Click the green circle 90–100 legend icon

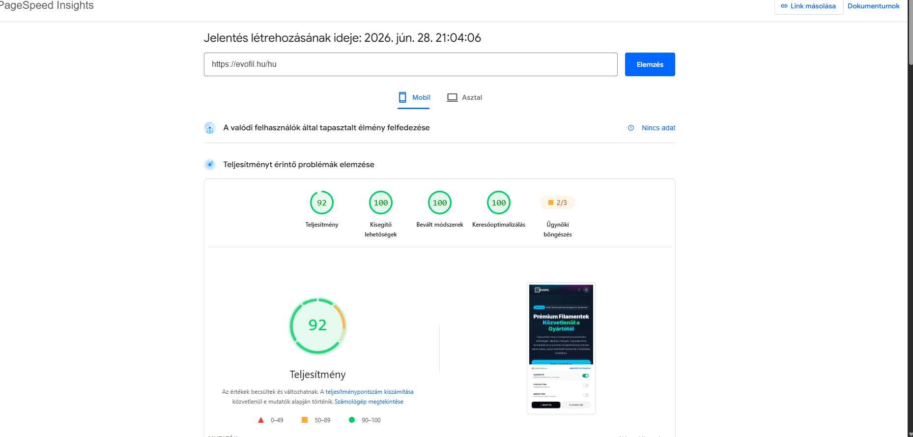[352, 420]
